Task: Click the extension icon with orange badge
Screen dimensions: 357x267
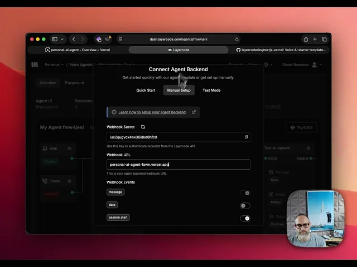Action: click(108, 39)
